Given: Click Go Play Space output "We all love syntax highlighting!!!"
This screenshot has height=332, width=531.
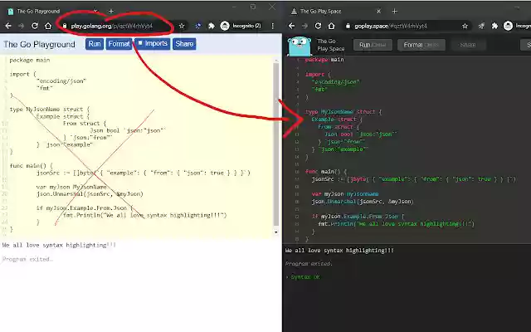Looking at the screenshot, I should [339, 251].
